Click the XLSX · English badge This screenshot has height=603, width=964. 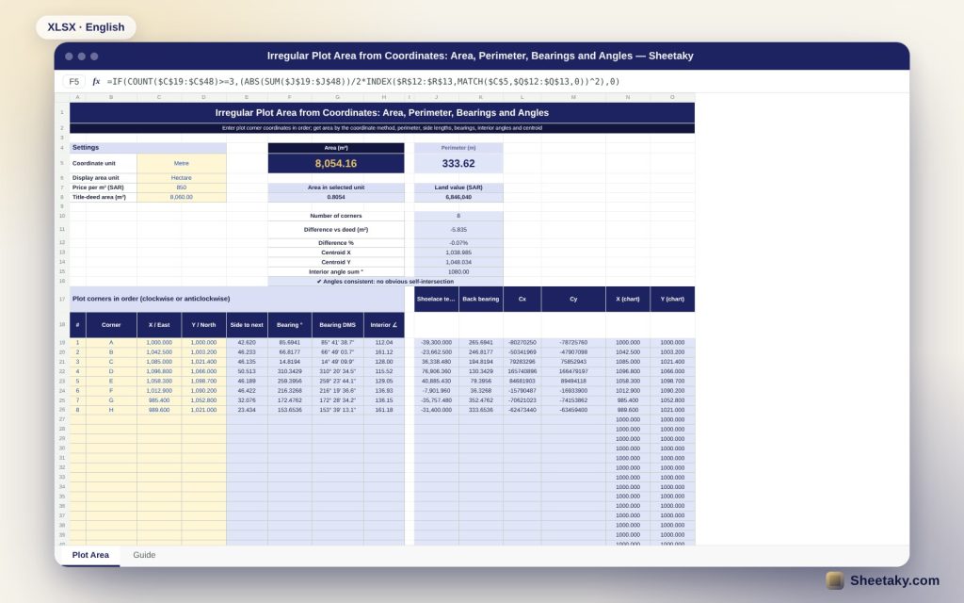[86, 27]
